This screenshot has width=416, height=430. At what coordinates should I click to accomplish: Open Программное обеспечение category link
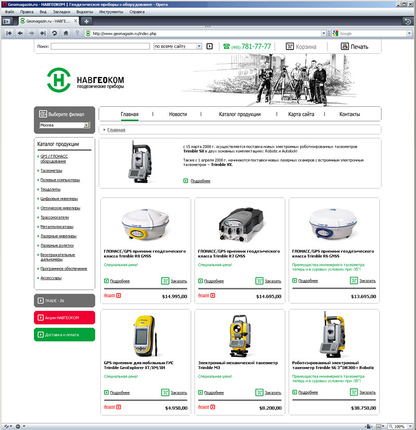pyautogui.click(x=64, y=269)
